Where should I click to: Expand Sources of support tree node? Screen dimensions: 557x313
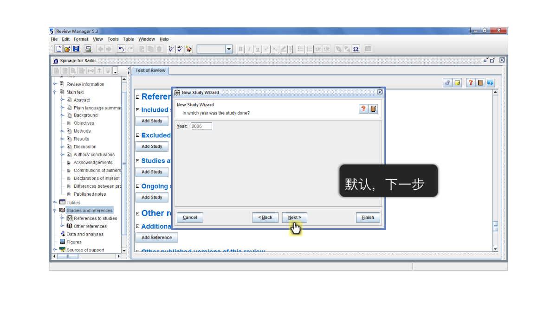(55, 249)
